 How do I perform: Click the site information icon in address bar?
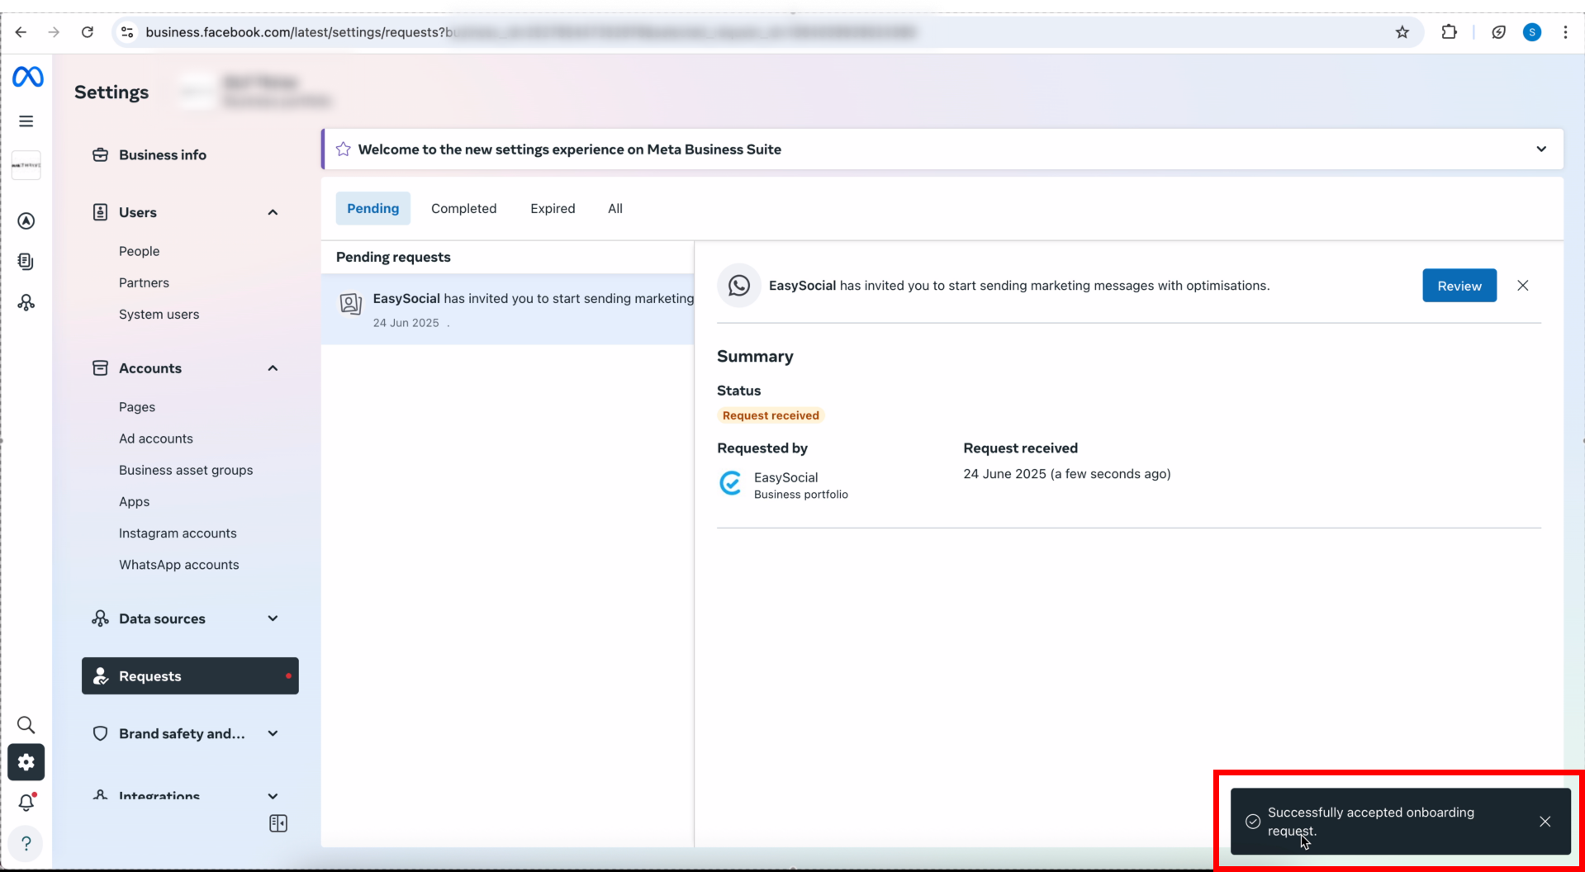click(x=127, y=32)
